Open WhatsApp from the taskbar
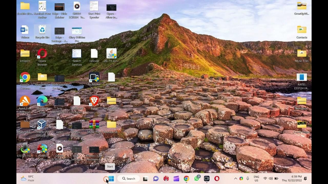Viewport: 328px width, 184px height. [197, 179]
